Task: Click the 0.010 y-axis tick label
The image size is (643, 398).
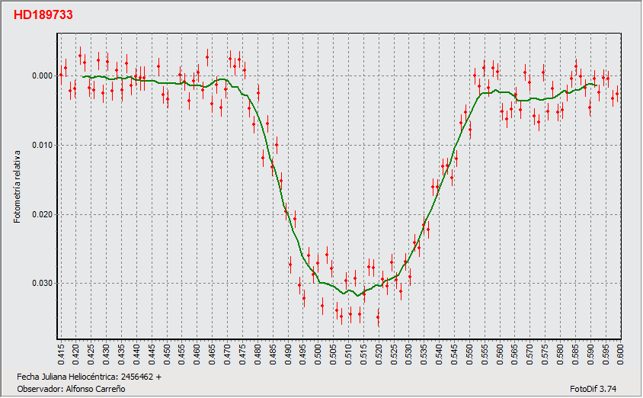Action: click(42, 145)
